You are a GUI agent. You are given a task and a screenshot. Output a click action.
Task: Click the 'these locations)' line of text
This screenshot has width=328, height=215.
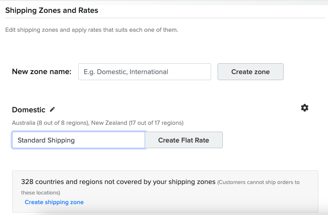tap(41, 192)
